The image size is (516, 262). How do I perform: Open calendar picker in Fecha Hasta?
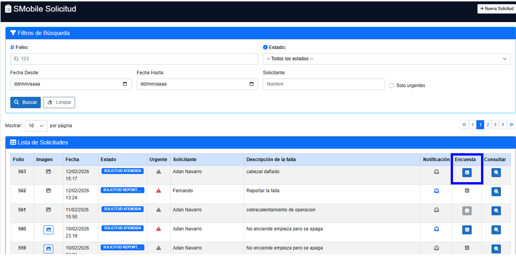(252, 84)
